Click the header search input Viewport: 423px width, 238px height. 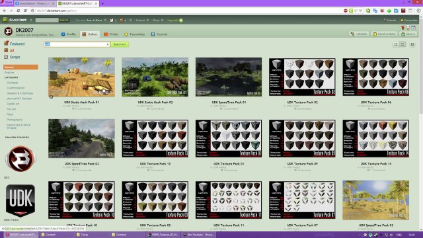click(x=47, y=20)
